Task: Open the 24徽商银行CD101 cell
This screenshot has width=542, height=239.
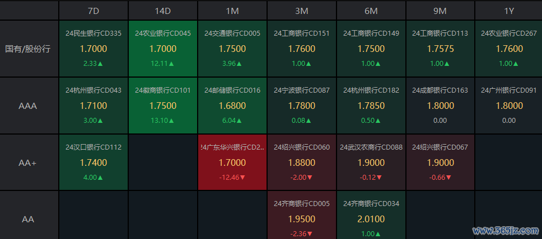Action: pyautogui.click(x=163, y=106)
